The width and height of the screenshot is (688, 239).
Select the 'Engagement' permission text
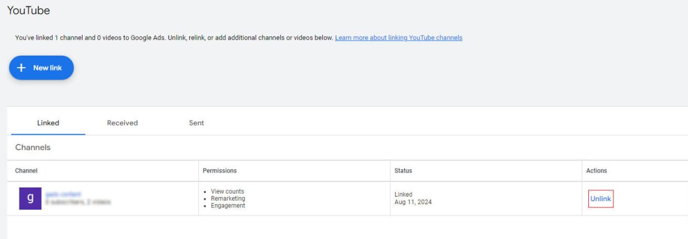click(228, 205)
